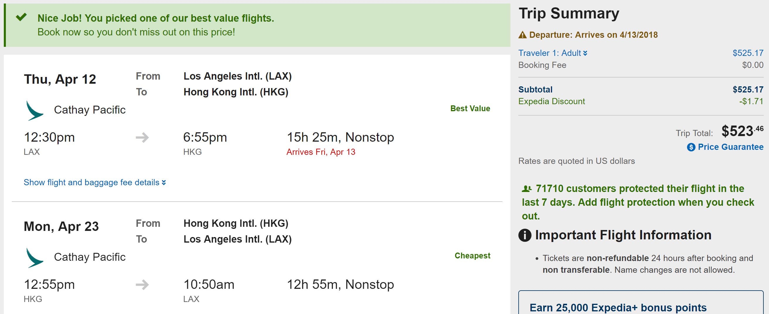
Task: Expand Show flight and baggage fee details
Action: pos(94,182)
